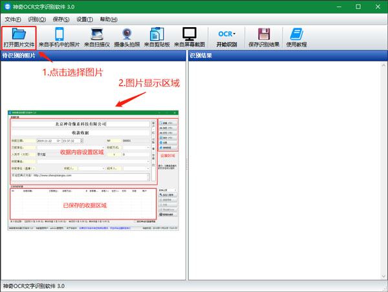
Task: Open the 帮助(H) menu
Action: [109, 19]
